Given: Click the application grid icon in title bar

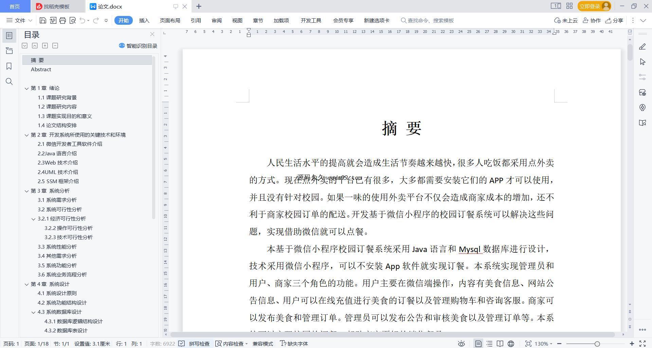Looking at the screenshot, I should click(569, 6).
